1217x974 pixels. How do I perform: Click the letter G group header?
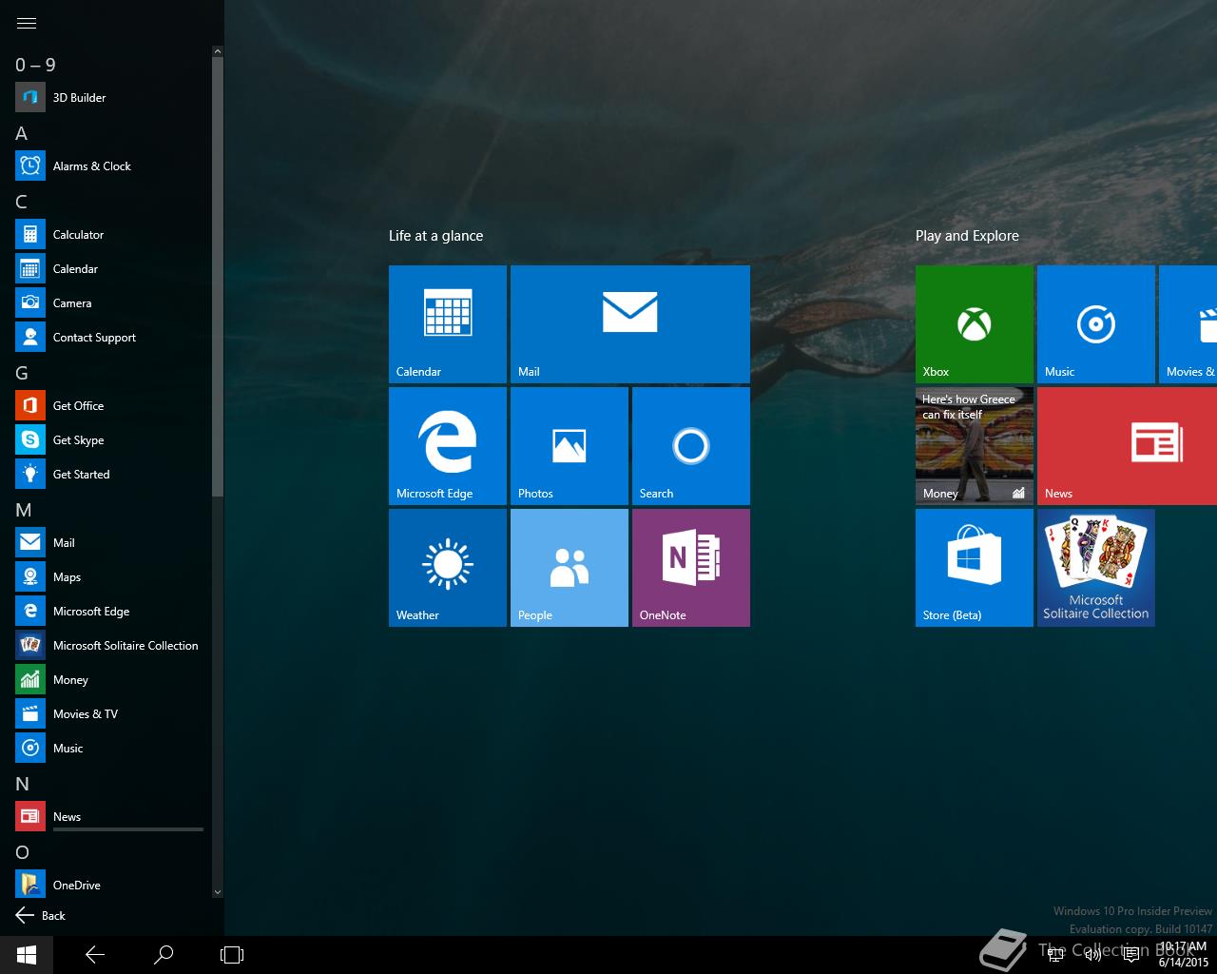point(22,373)
